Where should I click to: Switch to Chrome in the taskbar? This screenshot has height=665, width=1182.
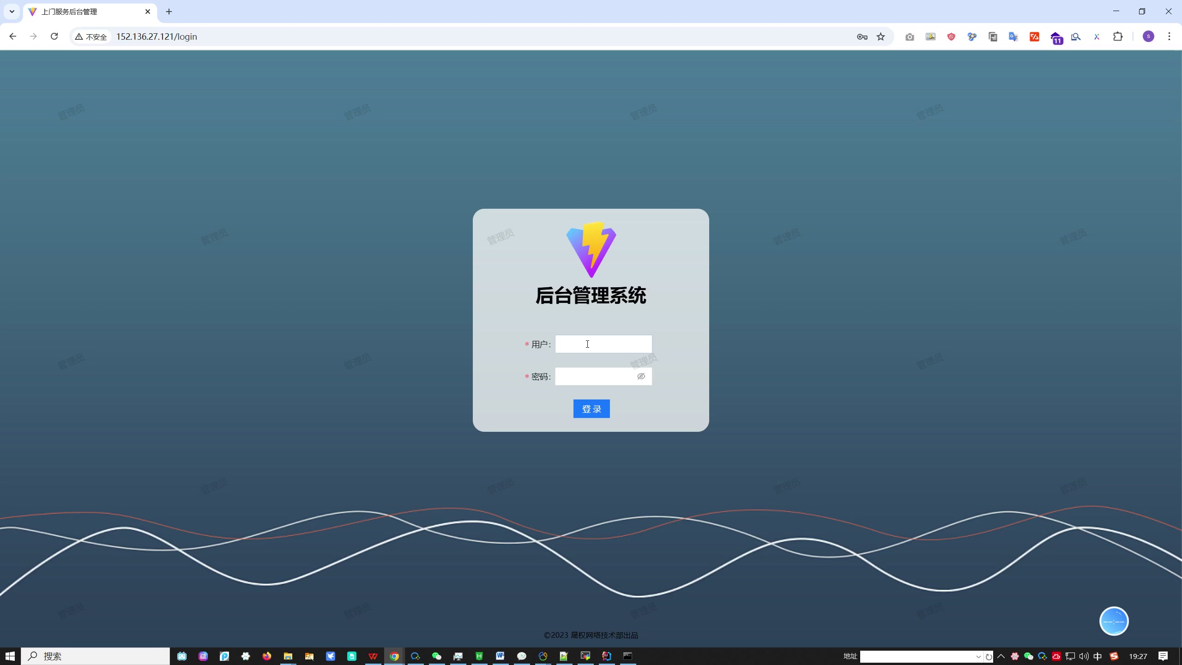(394, 656)
